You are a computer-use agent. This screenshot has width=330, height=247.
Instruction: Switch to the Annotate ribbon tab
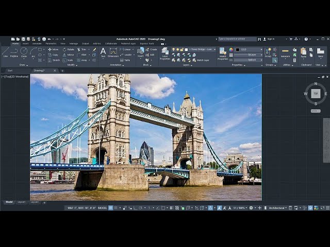point(37,44)
